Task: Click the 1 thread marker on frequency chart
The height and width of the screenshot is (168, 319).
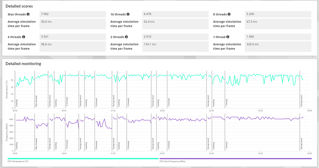Action: pyautogui.click(x=227, y=146)
